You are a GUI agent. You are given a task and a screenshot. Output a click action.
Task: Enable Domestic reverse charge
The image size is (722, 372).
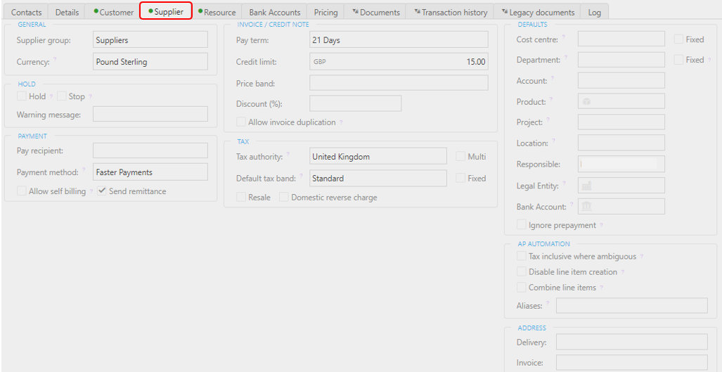pos(283,197)
